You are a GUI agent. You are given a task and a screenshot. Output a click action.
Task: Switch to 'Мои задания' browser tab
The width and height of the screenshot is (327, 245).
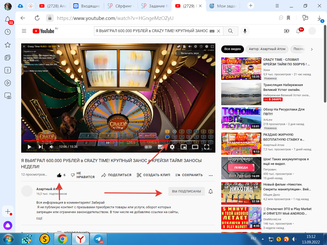[x=223, y=6]
